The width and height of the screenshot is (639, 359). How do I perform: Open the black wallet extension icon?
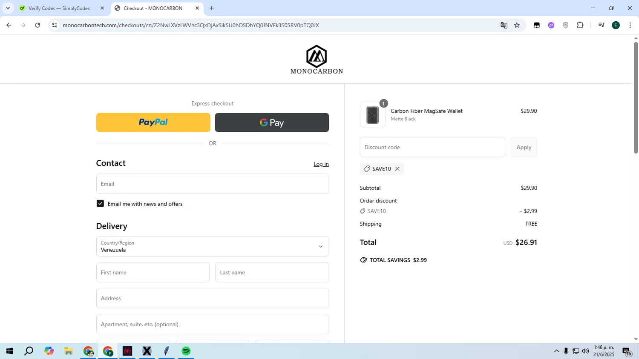[537, 25]
